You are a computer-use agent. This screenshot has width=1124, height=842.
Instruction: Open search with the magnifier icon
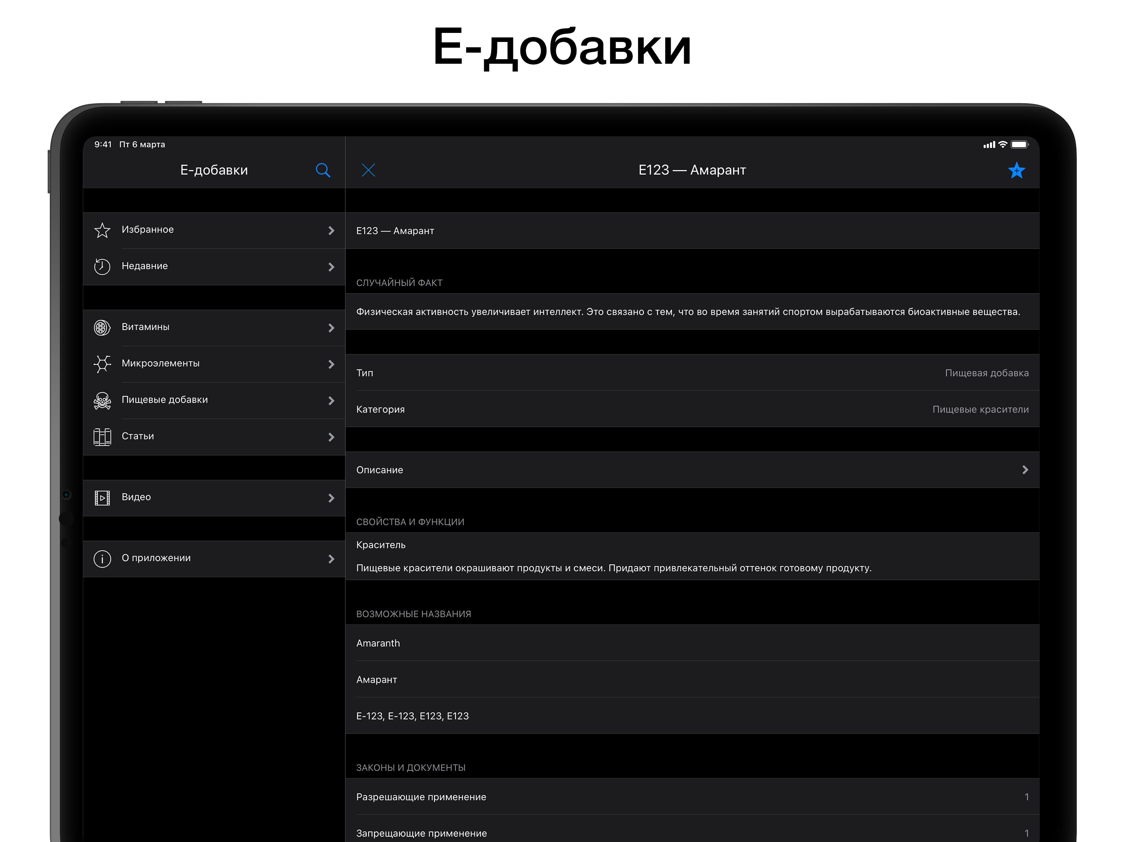tap(323, 170)
